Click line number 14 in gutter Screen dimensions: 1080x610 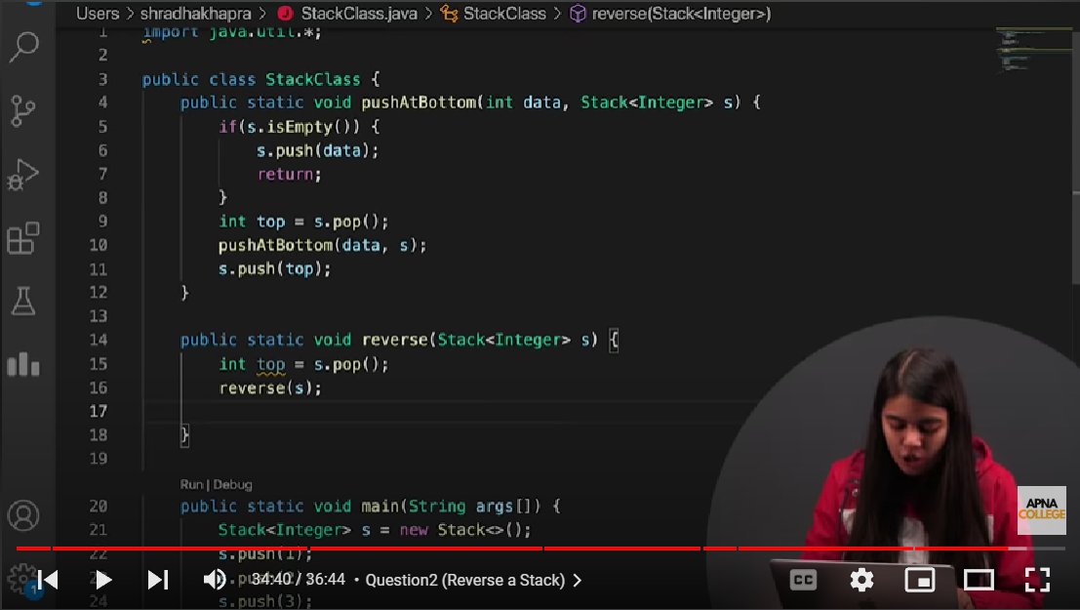point(99,340)
